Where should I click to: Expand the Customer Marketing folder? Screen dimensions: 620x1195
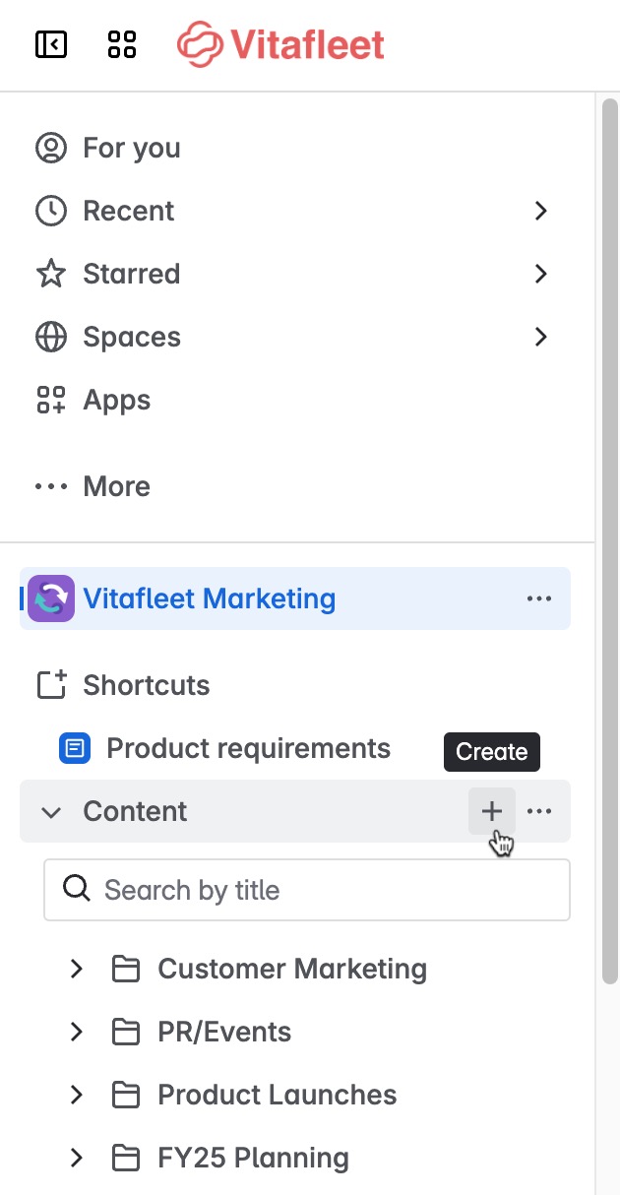(x=77, y=969)
